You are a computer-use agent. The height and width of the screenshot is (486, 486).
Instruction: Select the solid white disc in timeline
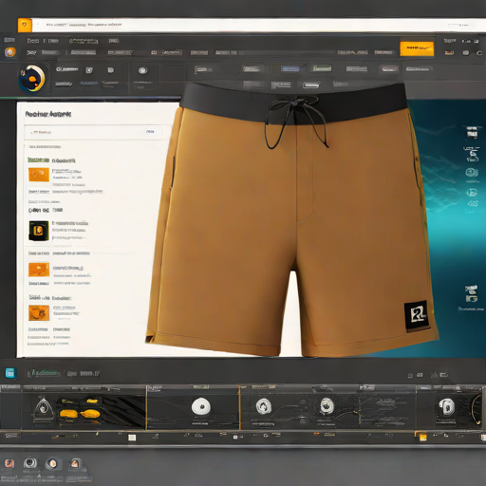point(201,406)
